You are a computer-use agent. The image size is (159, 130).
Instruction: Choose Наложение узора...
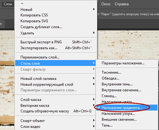pos(127,114)
